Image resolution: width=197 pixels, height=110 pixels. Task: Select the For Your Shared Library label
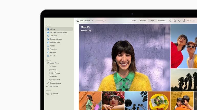(x=58, y=32)
